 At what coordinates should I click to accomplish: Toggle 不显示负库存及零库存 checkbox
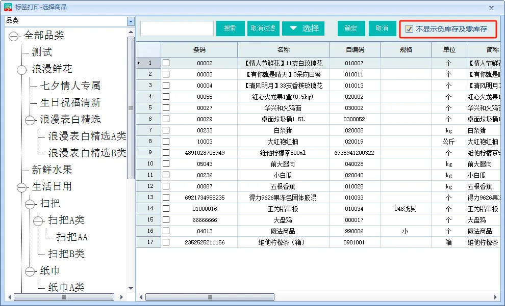[x=409, y=29]
